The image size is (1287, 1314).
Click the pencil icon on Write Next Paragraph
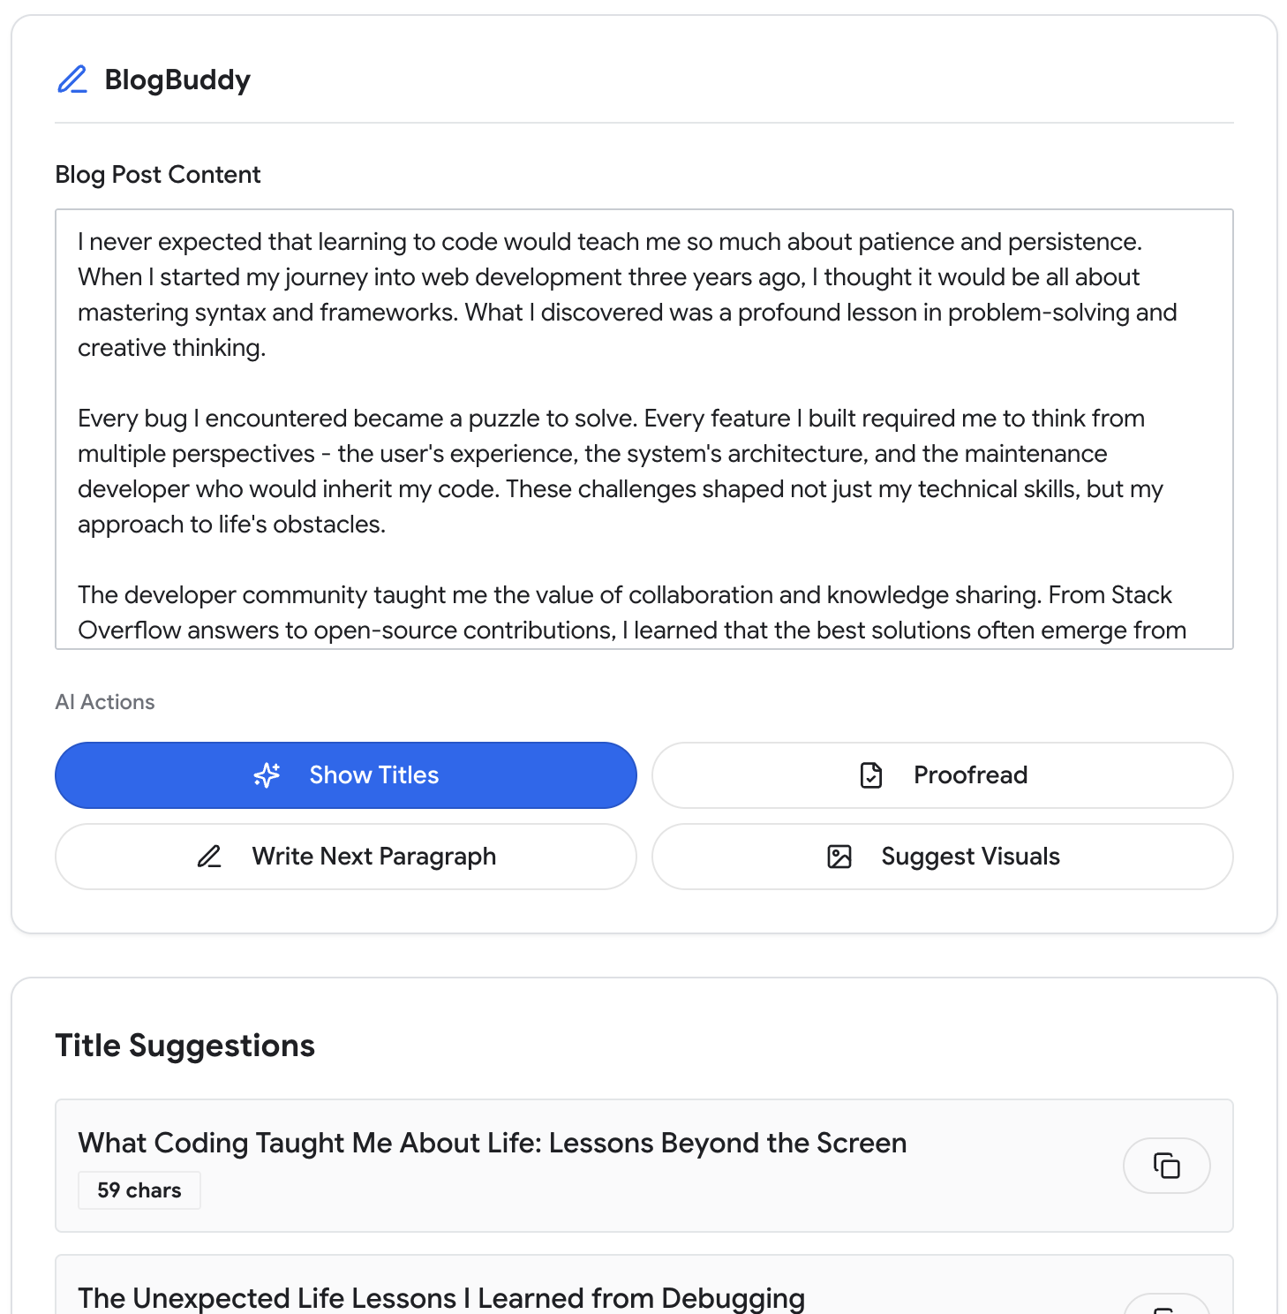(x=209, y=857)
